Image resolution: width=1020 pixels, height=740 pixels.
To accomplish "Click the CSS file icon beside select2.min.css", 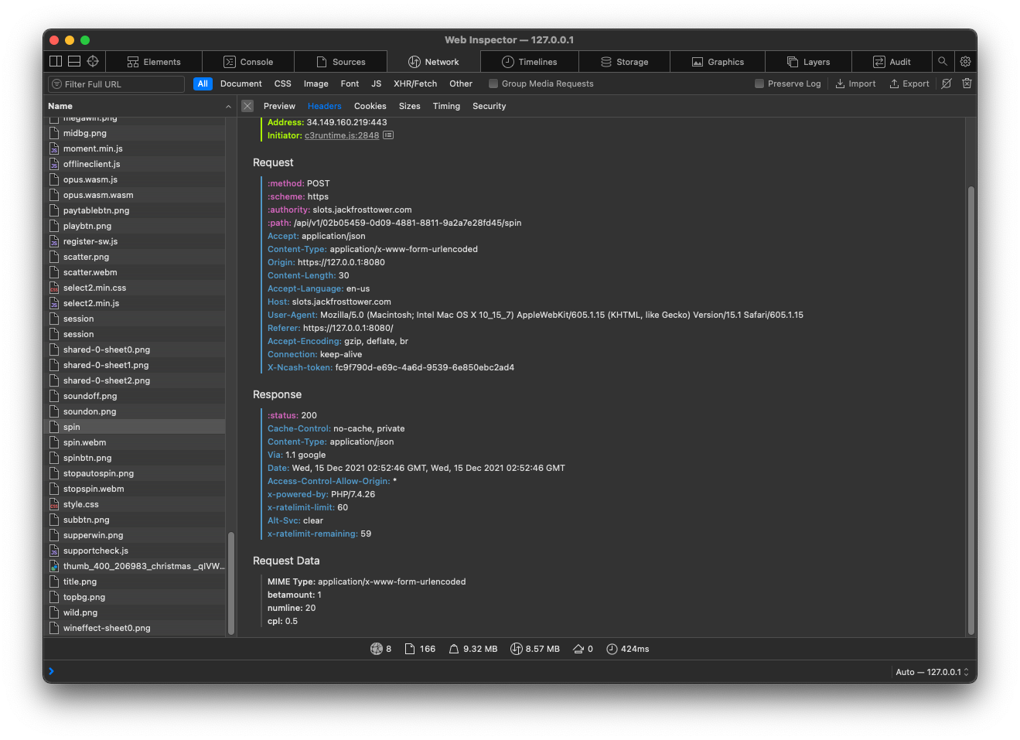I will click(54, 288).
